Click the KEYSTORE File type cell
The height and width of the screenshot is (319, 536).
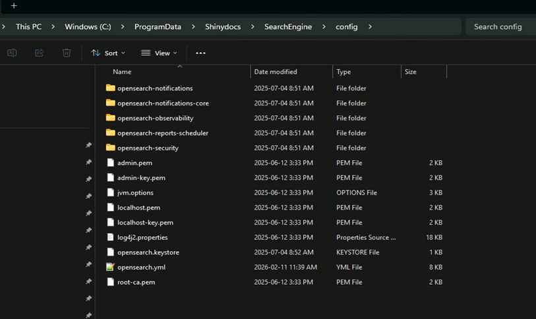click(x=357, y=252)
